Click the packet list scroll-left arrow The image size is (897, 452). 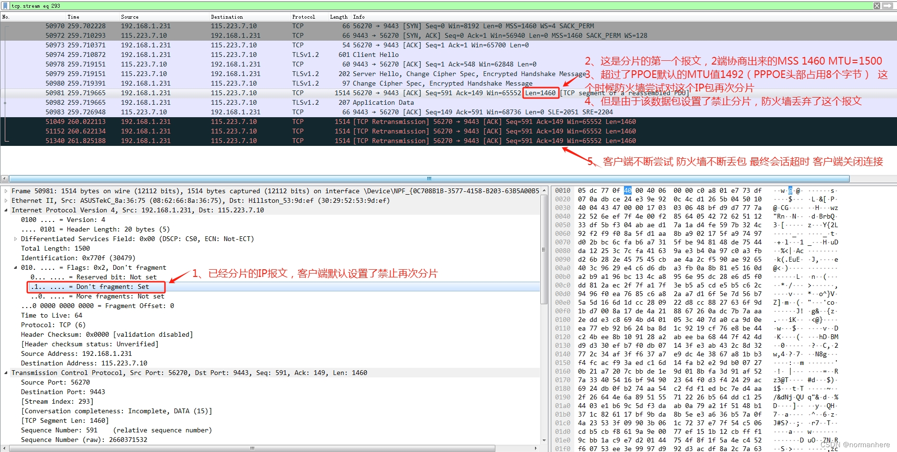(4, 178)
